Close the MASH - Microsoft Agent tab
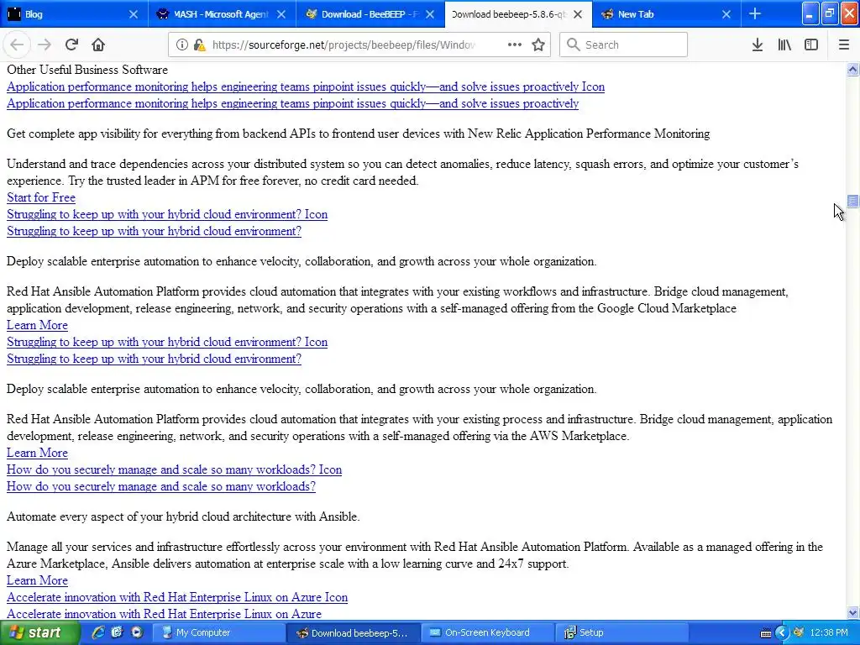This screenshot has width=860, height=645. pyautogui.click(x=281, y=14)
